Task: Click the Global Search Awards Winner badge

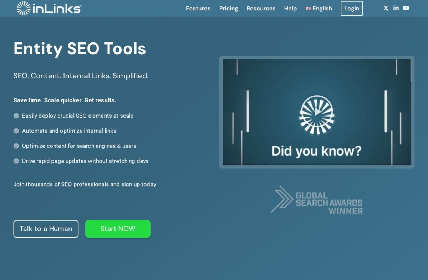Action: pyautogui.click(x=317, y=200)
